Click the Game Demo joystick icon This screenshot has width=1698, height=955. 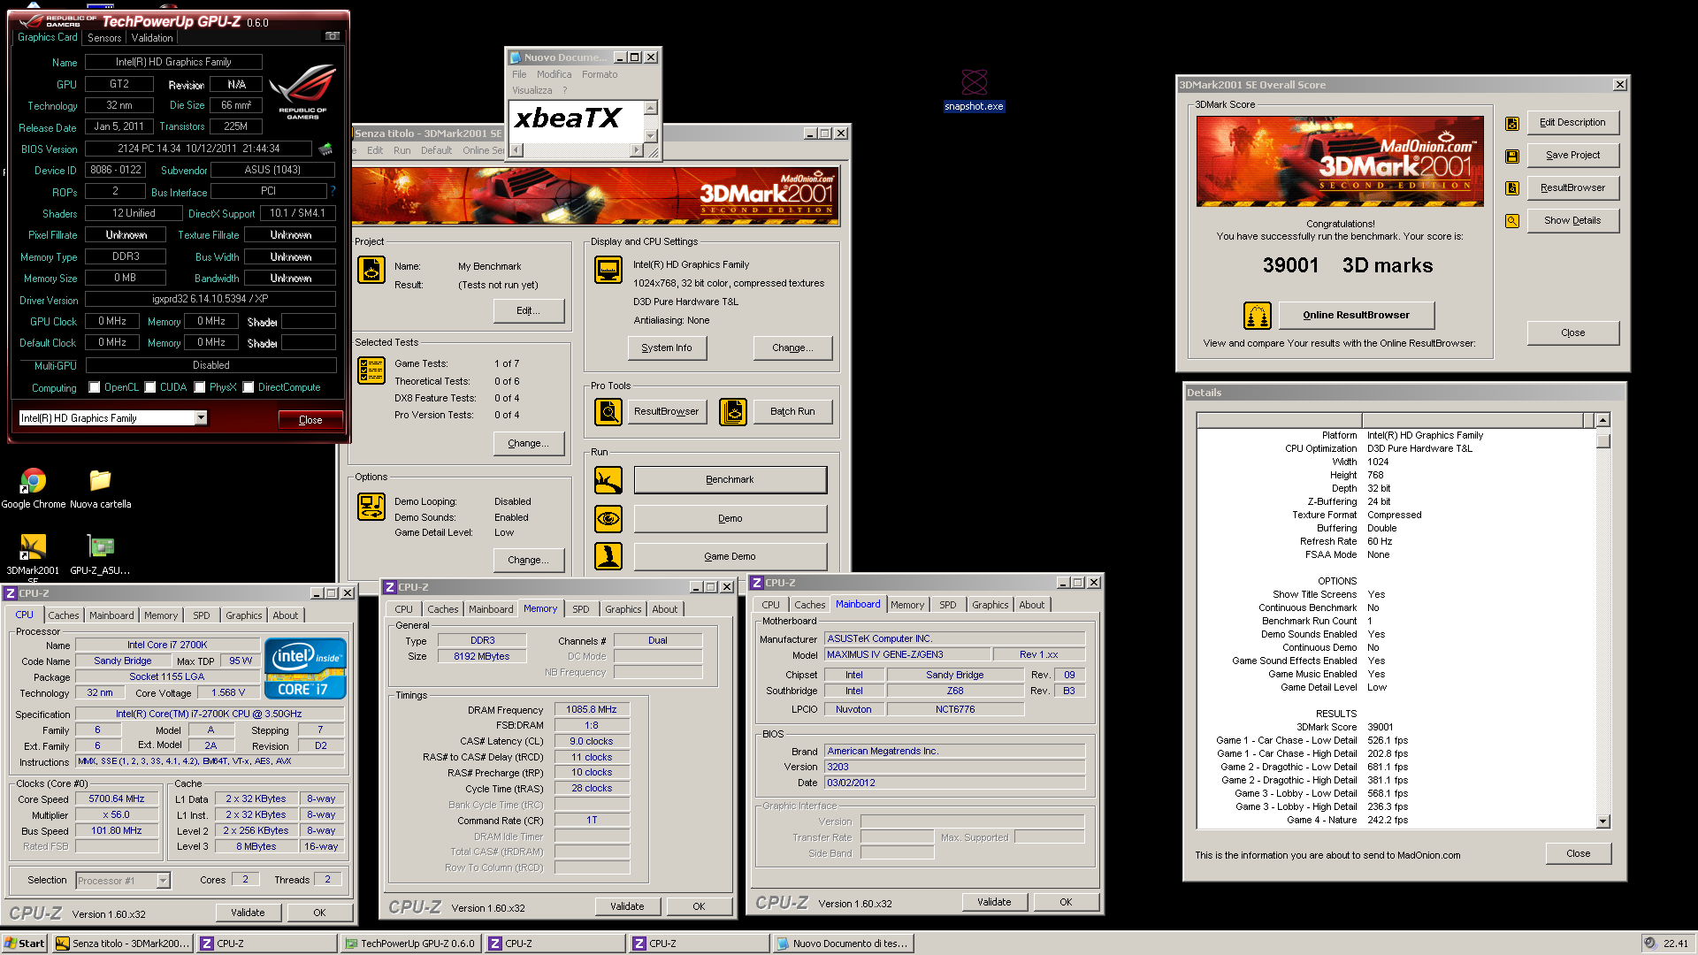pyautogui.click(x=608, y=556)
